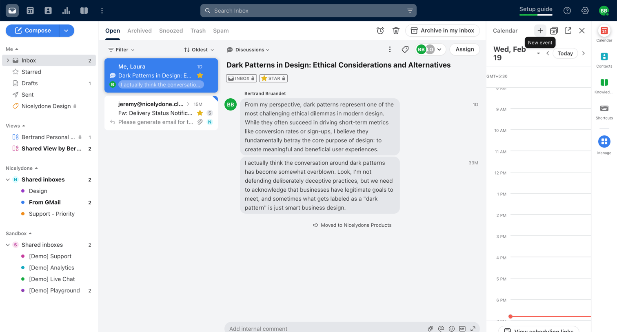Collapse Nicelydone Shared inboxes tree
Viewport: 617px width, 332px height.
pos(8,179)
